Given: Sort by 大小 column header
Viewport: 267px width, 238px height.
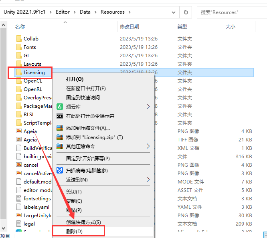Looking at the screenshot, I should point(231,26).
